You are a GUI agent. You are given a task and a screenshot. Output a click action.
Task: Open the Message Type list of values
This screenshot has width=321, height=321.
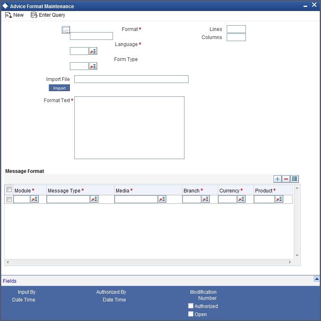[94, 199]
